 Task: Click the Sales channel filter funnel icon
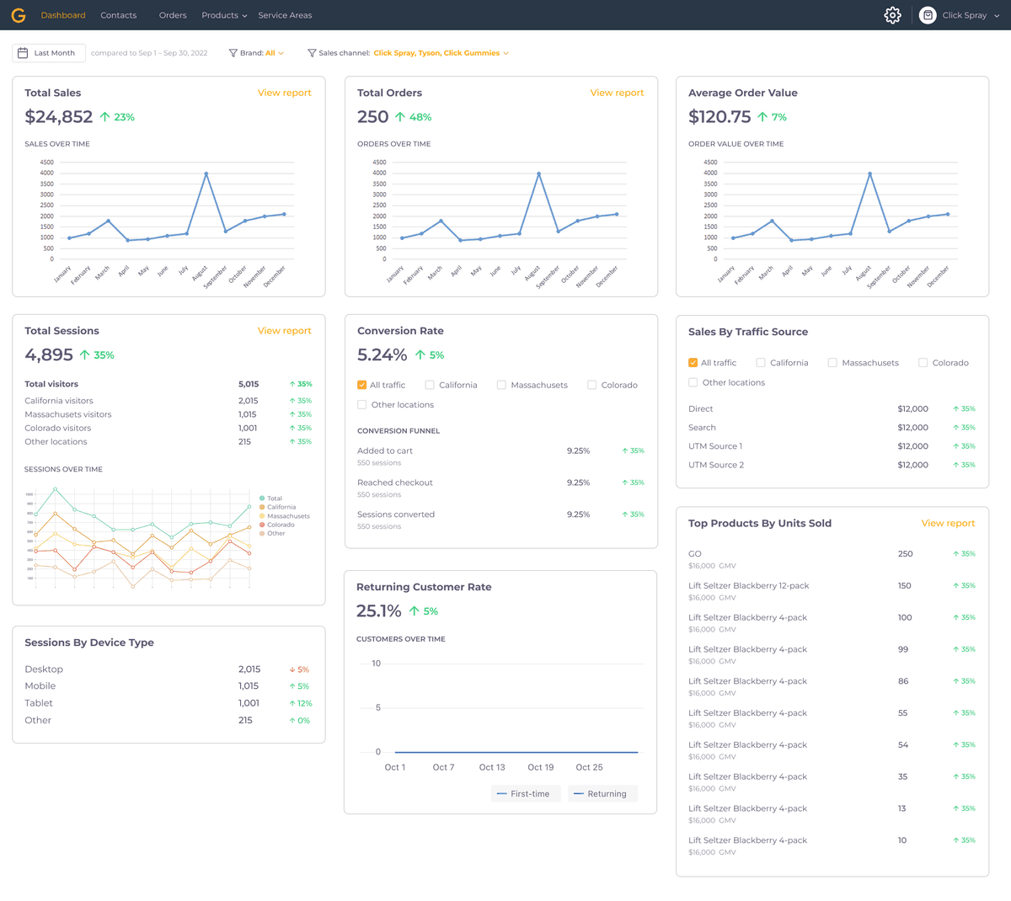tap(313, 52)
